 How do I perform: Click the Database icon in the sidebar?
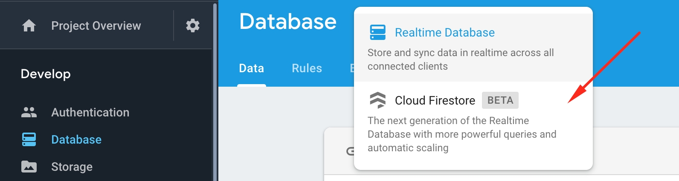point(29,140)
